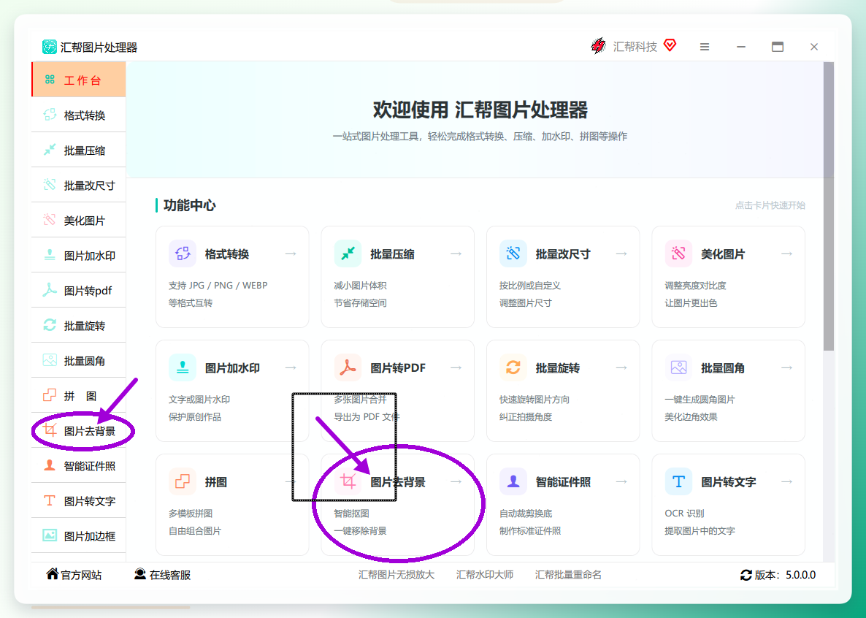Click the 版本: 5.0.0.0 text
Screen dimensions: 866x618
(786, 575)
